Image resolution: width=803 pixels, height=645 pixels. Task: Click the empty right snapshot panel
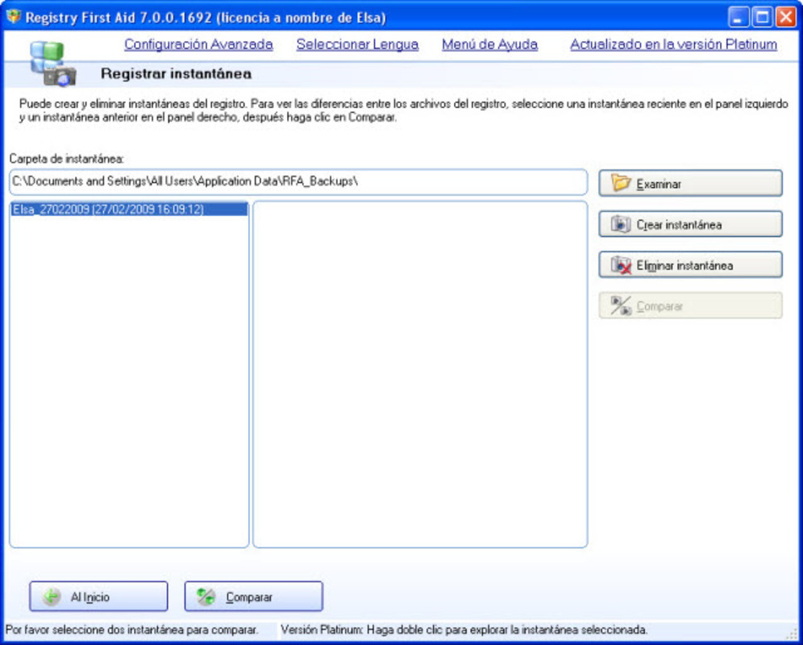click(x=420, y=374)
